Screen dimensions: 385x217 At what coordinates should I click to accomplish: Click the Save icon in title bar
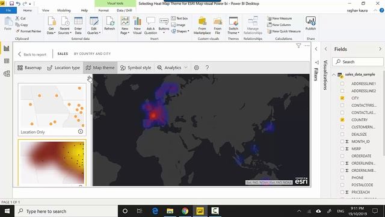click(11, 4)
